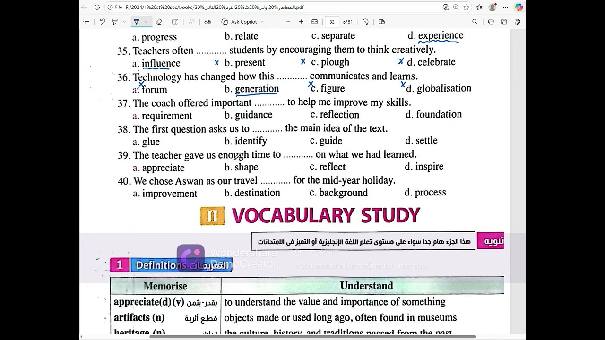This screenshot has width=605, height=340.
Task: Expand the Ask Copilot dropdown arrow
Action: point(262,22)
